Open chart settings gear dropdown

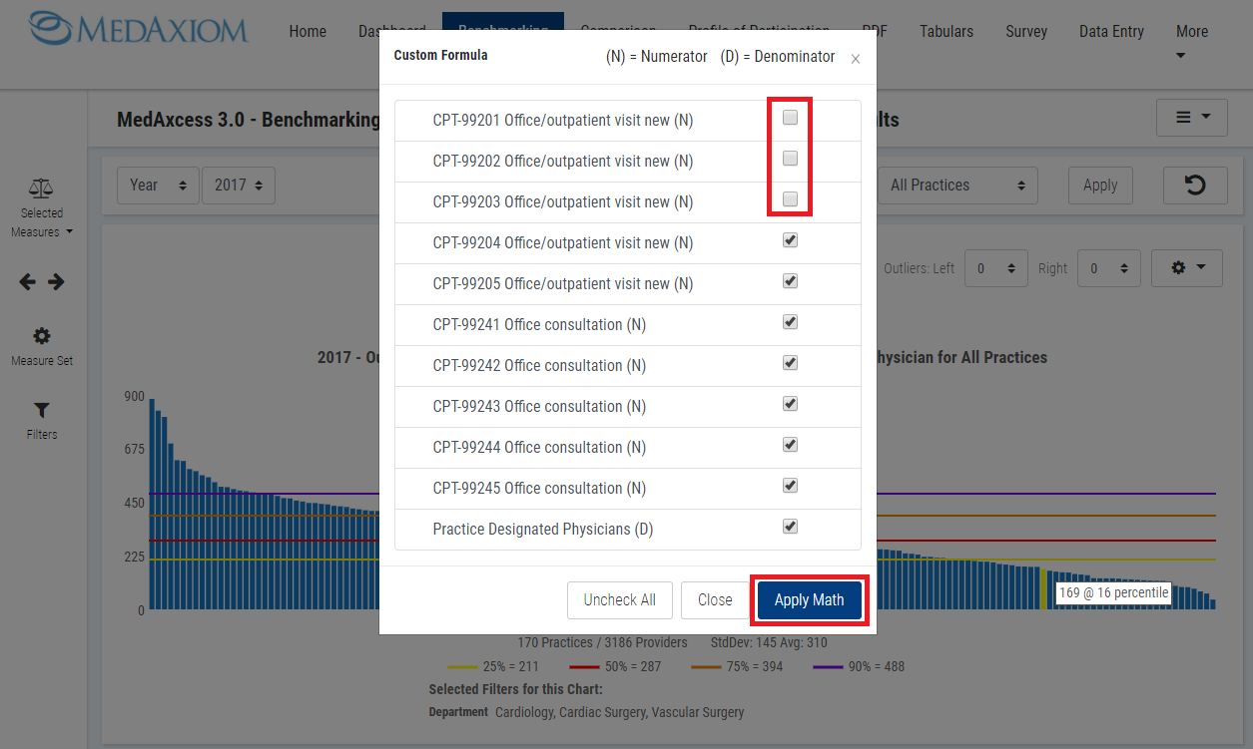[1186, 268]
